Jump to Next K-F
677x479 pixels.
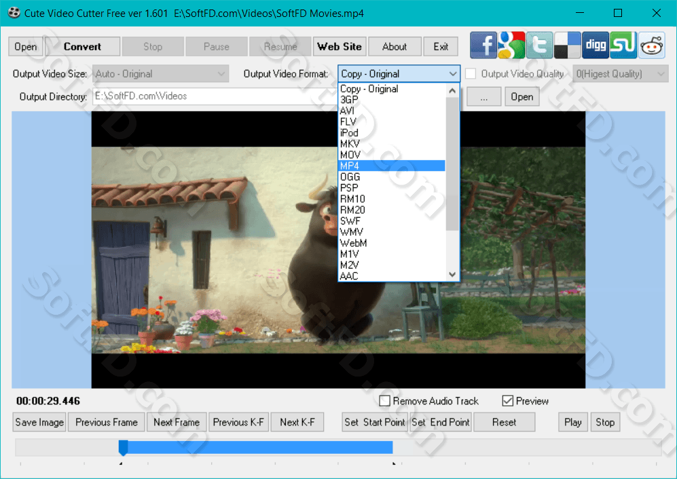click(297, 422)
